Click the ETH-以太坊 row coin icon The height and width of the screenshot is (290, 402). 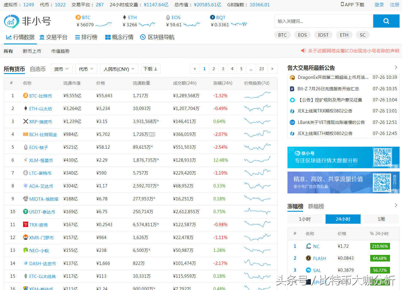26,108
